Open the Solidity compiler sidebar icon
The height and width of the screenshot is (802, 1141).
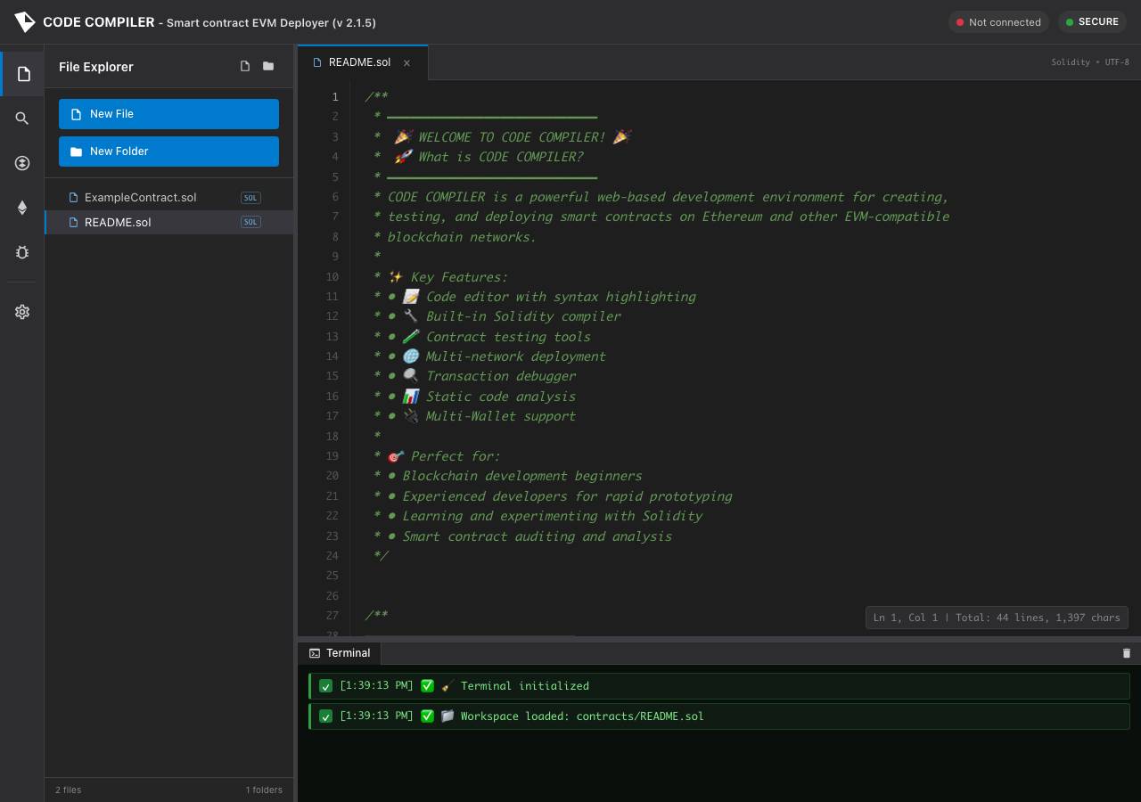pyautogui.click(x=22, y=163)
